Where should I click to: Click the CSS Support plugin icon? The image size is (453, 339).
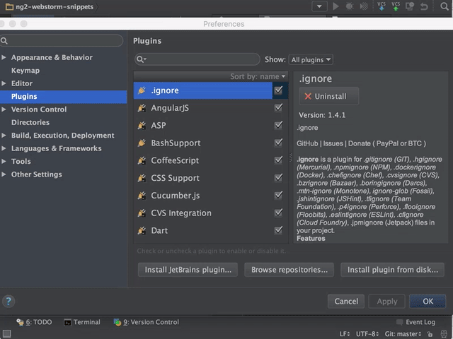click(142, 178)
